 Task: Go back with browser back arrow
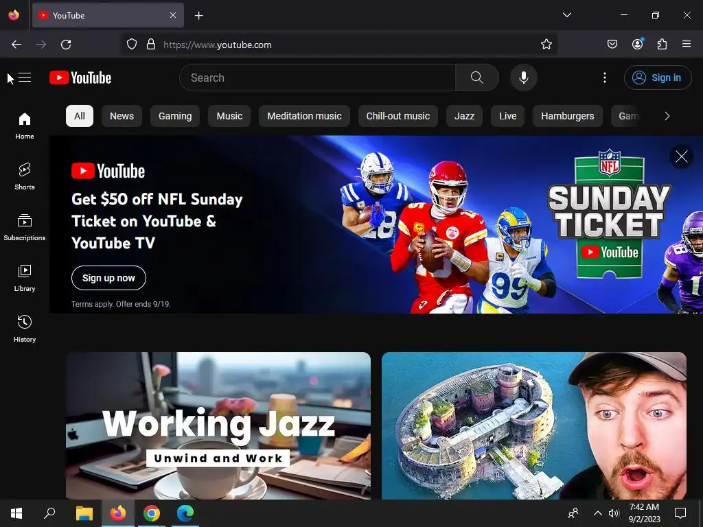click(16, 45)
